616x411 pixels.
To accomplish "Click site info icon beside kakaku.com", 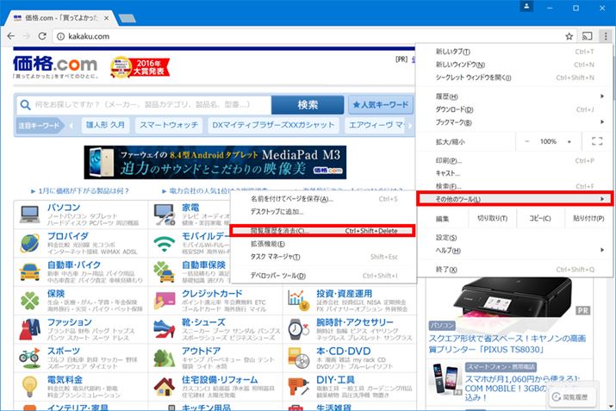I will (60, 36).
